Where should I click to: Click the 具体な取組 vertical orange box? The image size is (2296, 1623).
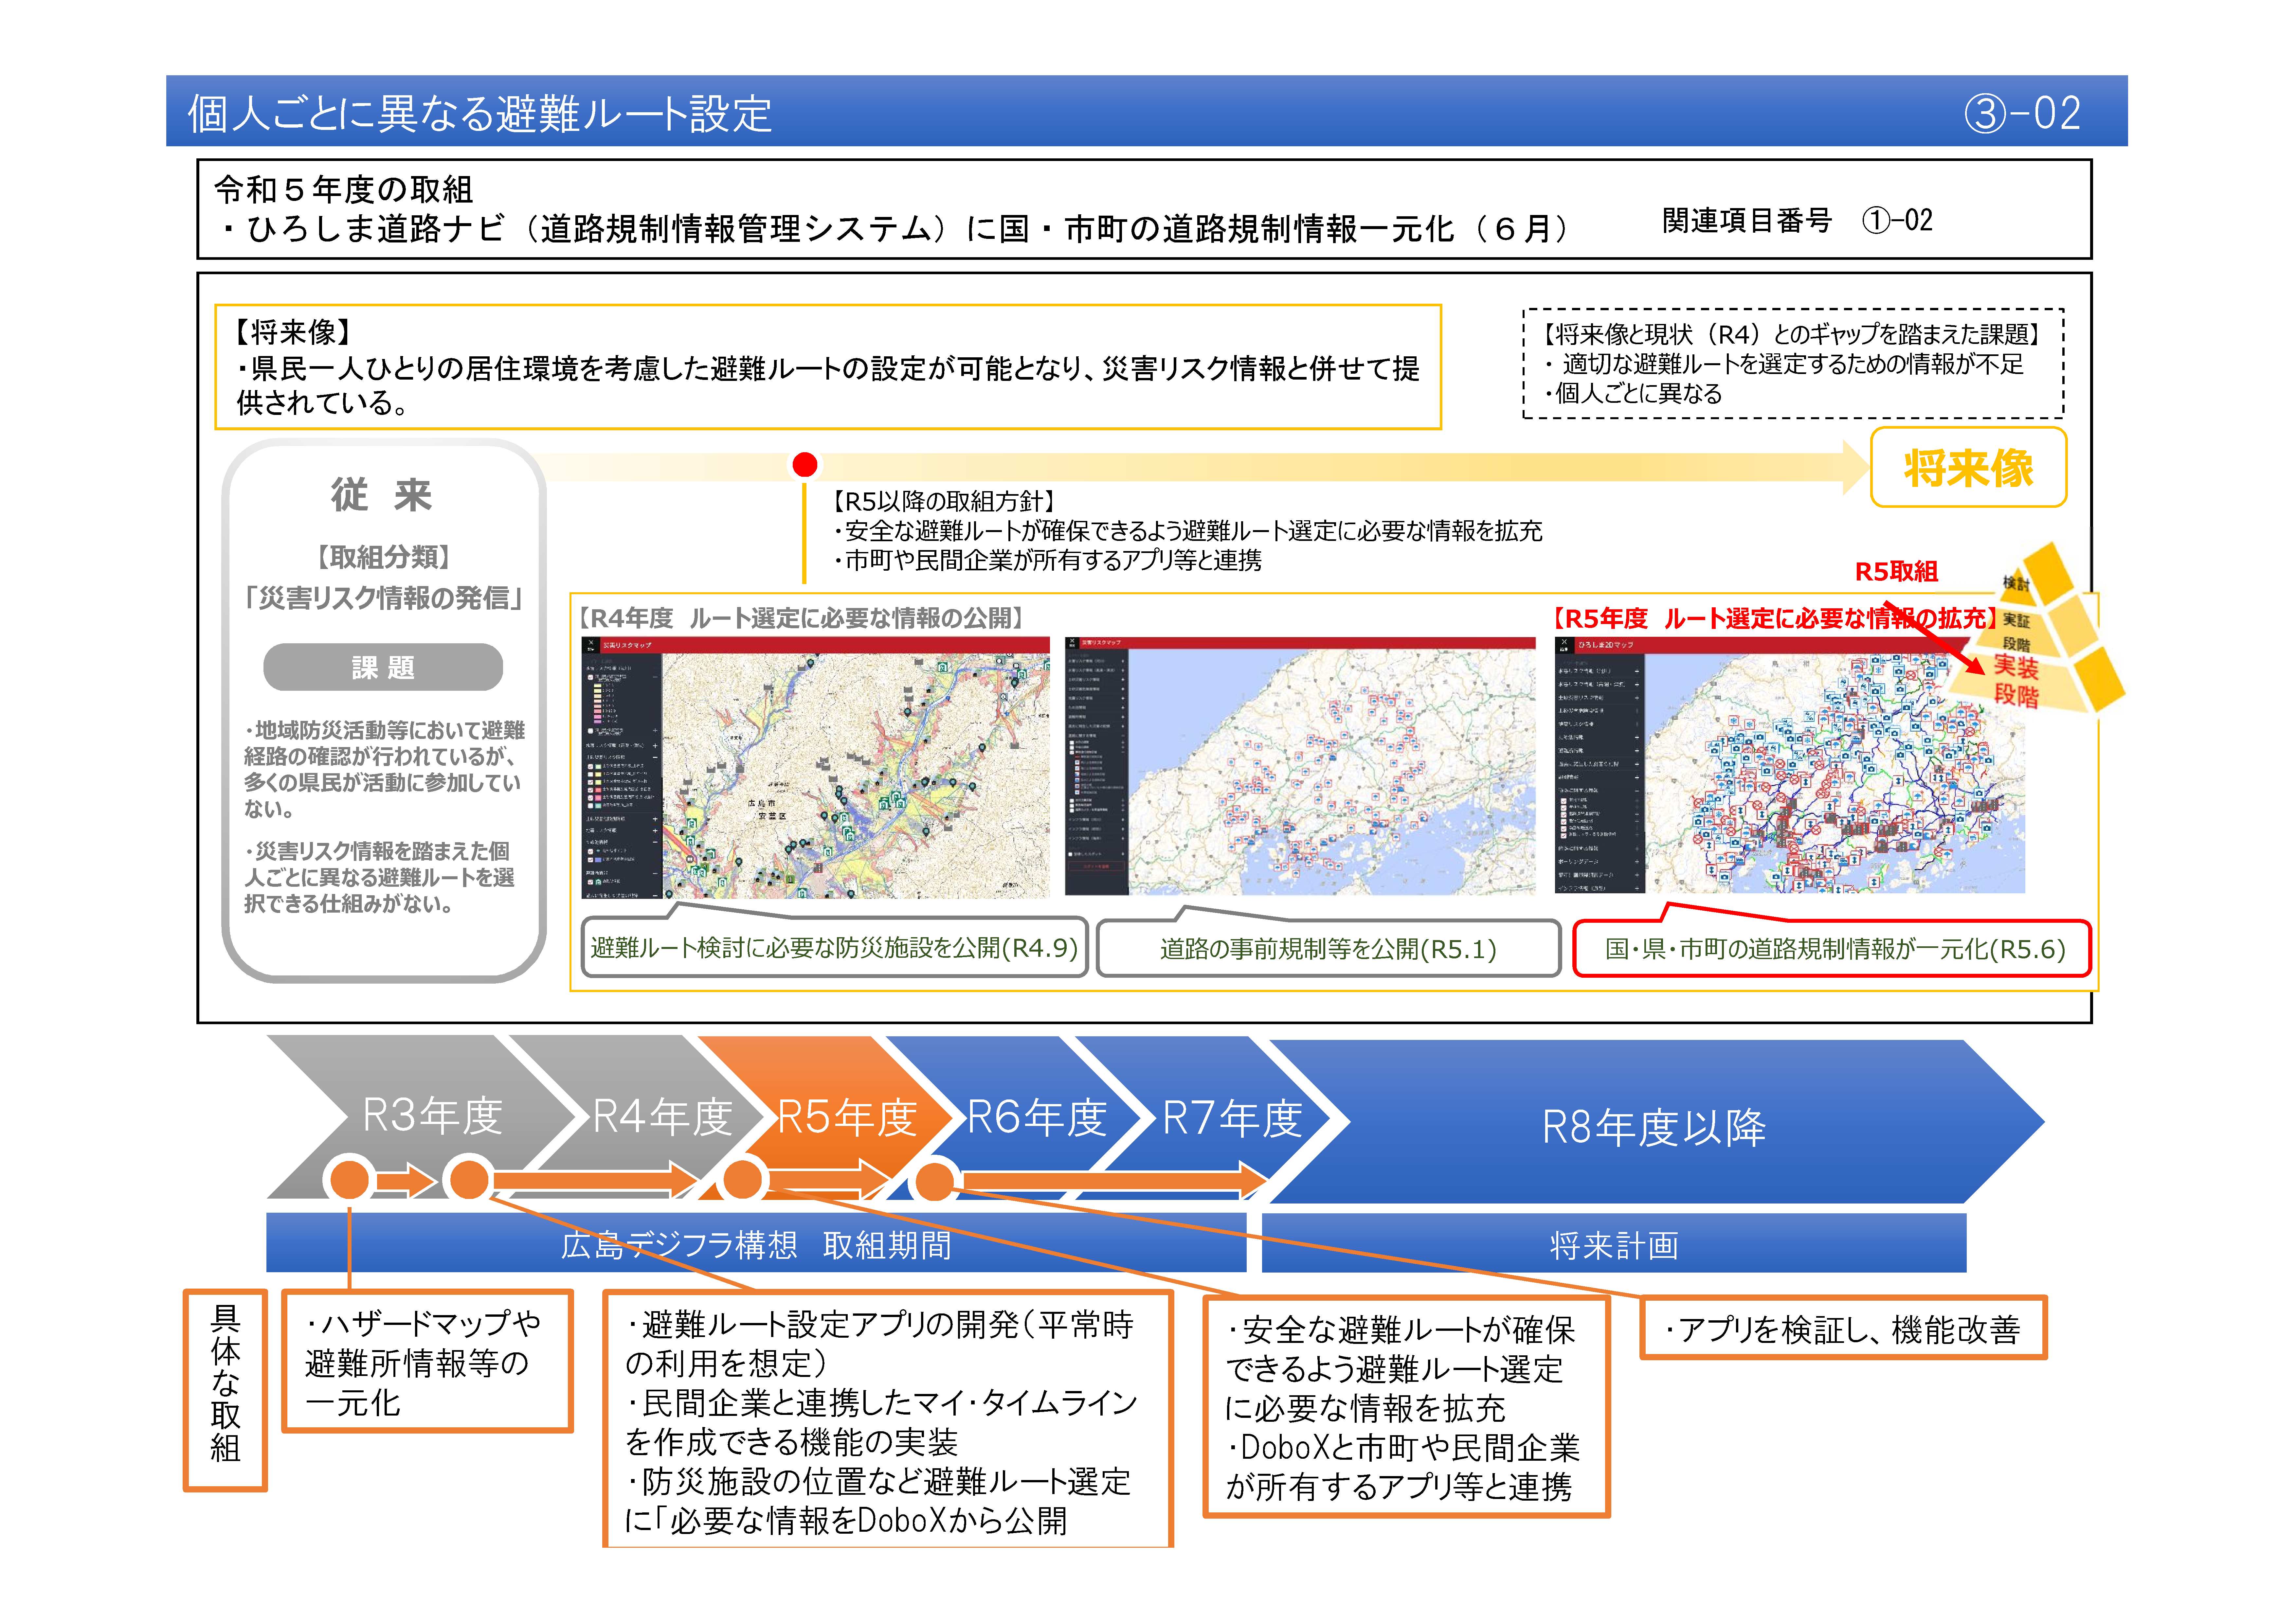[x=225, y=1390]
